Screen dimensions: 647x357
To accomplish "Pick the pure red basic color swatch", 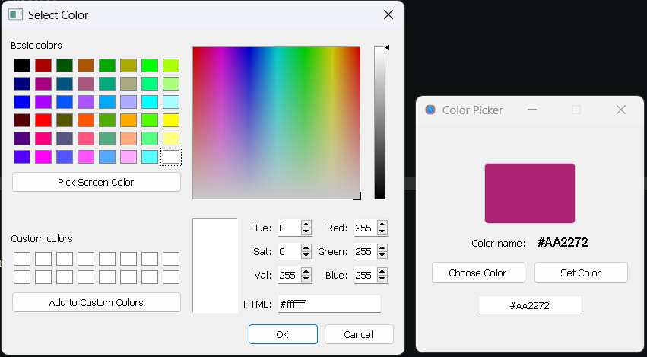I will (x=43, y=120).
